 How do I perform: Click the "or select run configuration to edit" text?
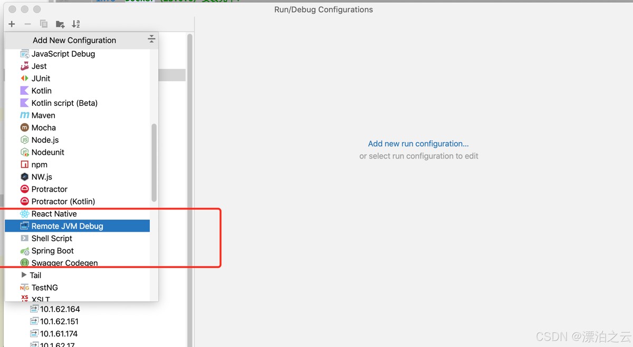[419, 156]
